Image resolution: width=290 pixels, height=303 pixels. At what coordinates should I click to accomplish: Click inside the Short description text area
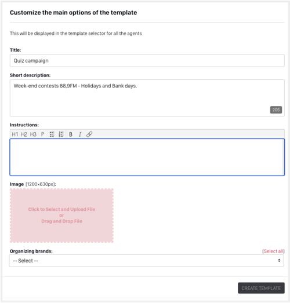coord(147,98)
